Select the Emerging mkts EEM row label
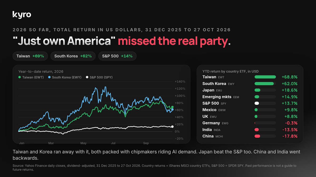Viewport: 316px width, 177px height. point(220,97)
